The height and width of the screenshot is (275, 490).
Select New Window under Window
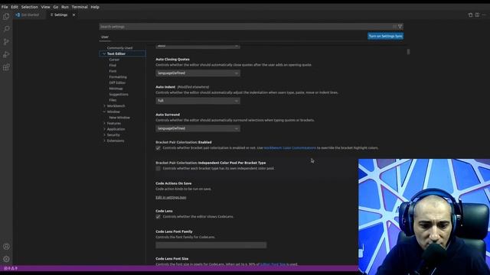[x=119, y=118]
